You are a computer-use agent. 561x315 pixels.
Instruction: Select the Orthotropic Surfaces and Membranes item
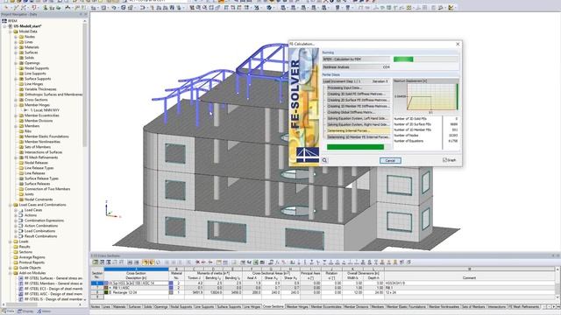(53, 94)
